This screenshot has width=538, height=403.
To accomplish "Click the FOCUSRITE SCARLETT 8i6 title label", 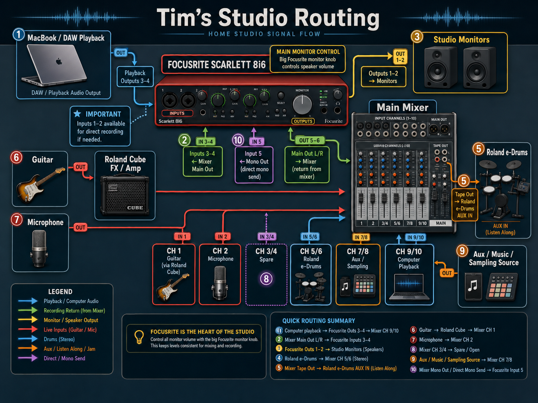I will (x=216, y=65).
